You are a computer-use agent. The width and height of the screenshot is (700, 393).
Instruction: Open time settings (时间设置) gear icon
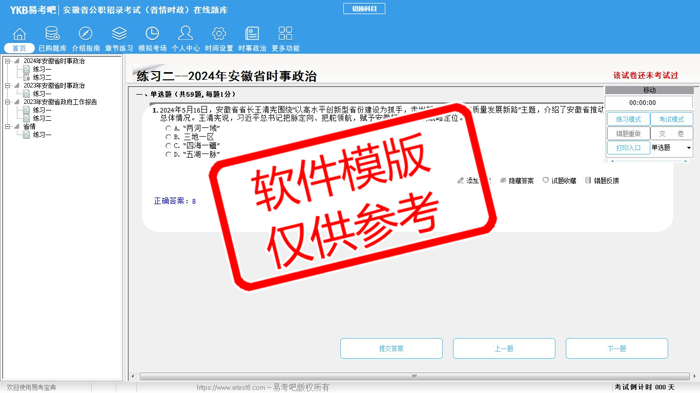point(219,34)
